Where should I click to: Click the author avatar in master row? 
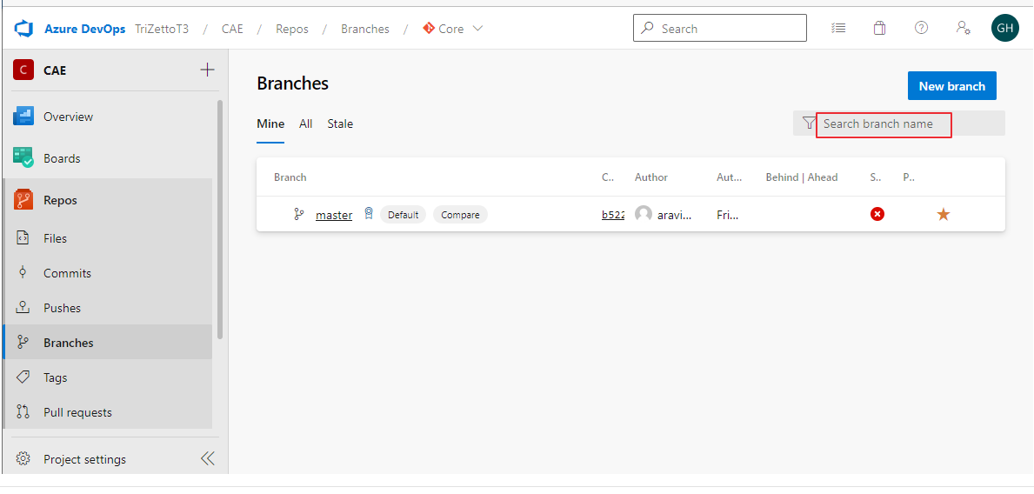pyautogui.click(x=643, y=214)
